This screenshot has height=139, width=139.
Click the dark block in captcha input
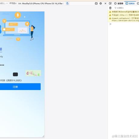click(15, 74)
